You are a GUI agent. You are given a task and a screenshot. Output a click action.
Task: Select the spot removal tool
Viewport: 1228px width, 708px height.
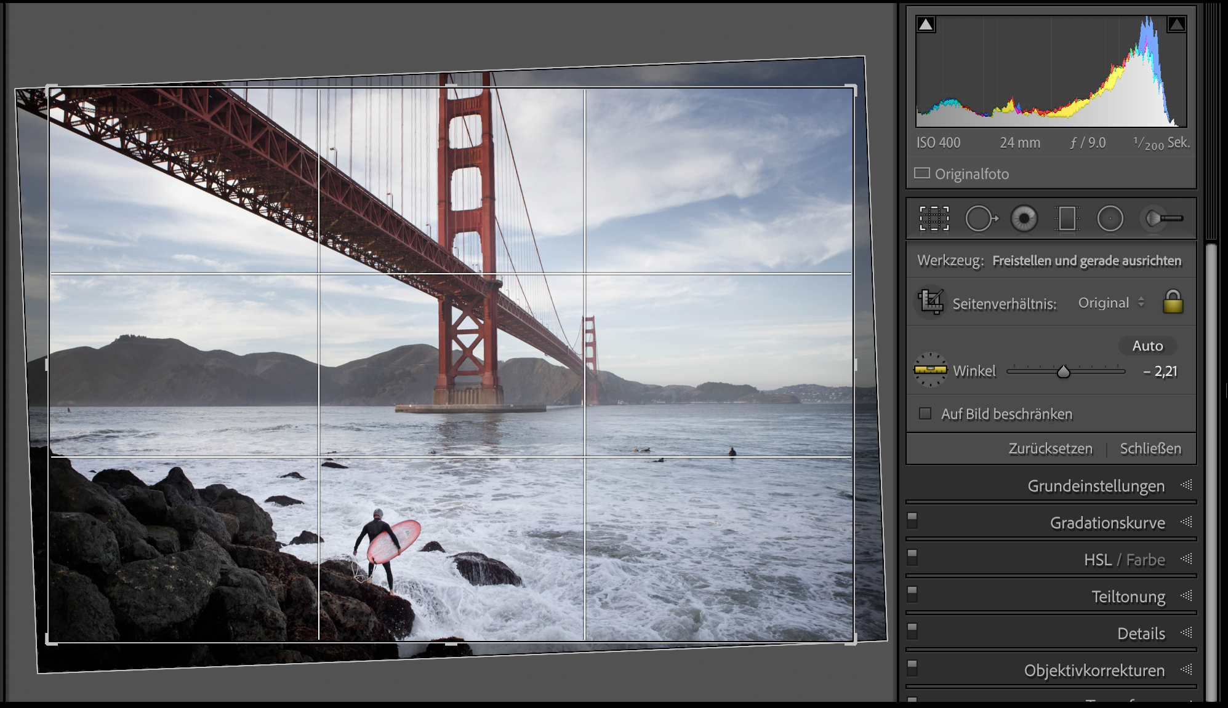(980, 219)
